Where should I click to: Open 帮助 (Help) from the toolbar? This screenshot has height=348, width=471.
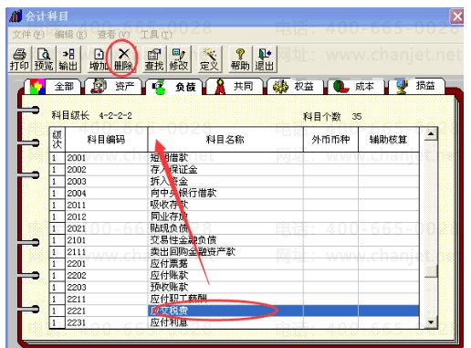tap(240, 59)
